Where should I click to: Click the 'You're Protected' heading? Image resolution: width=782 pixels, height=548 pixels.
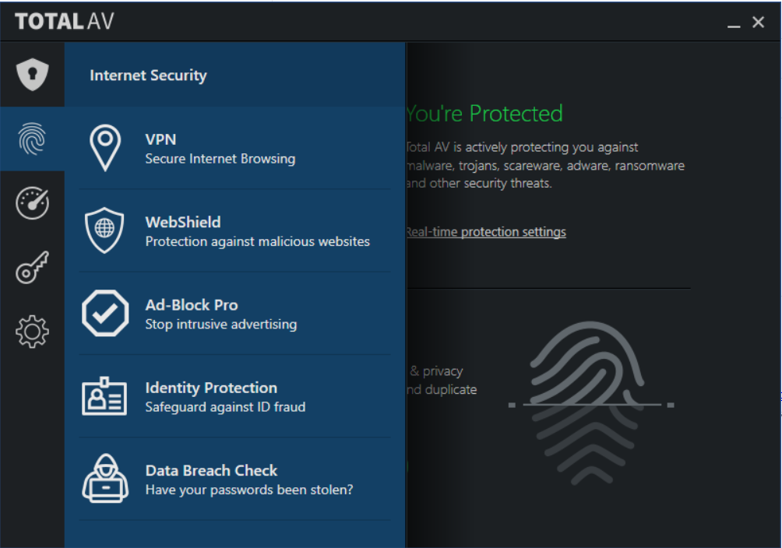pos(484,114)
